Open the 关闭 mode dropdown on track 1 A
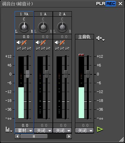The height and width of the screenshot is (143, 125). point(43,130)
